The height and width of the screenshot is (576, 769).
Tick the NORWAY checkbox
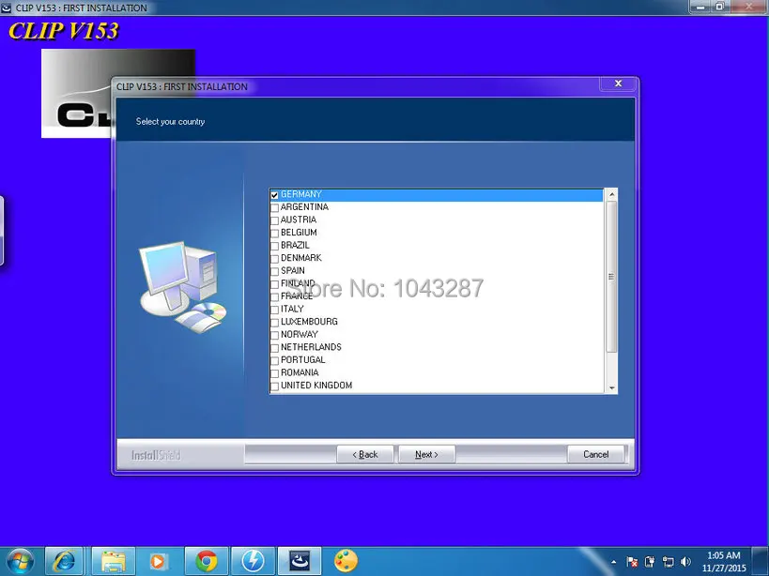pyautogui.click(x=274, y=335)
